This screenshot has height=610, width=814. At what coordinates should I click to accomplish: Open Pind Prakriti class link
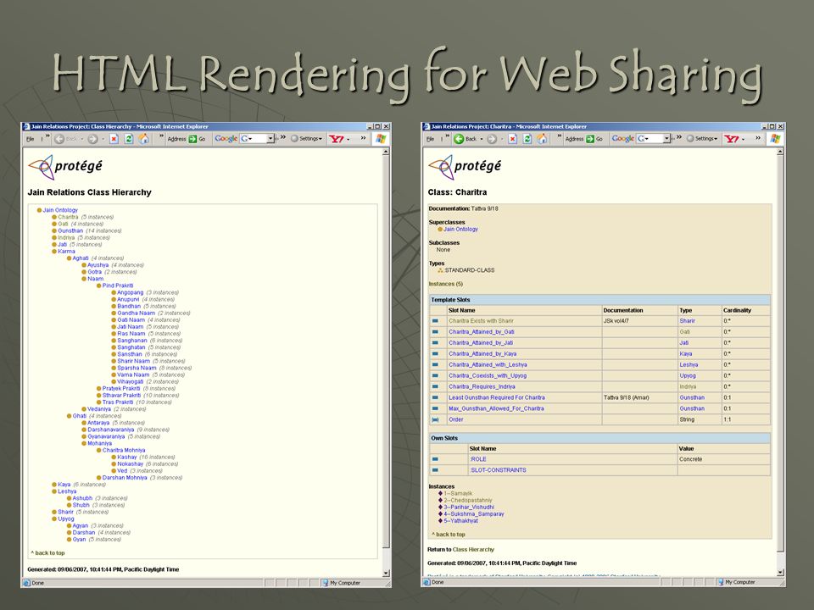click(118, 286)
